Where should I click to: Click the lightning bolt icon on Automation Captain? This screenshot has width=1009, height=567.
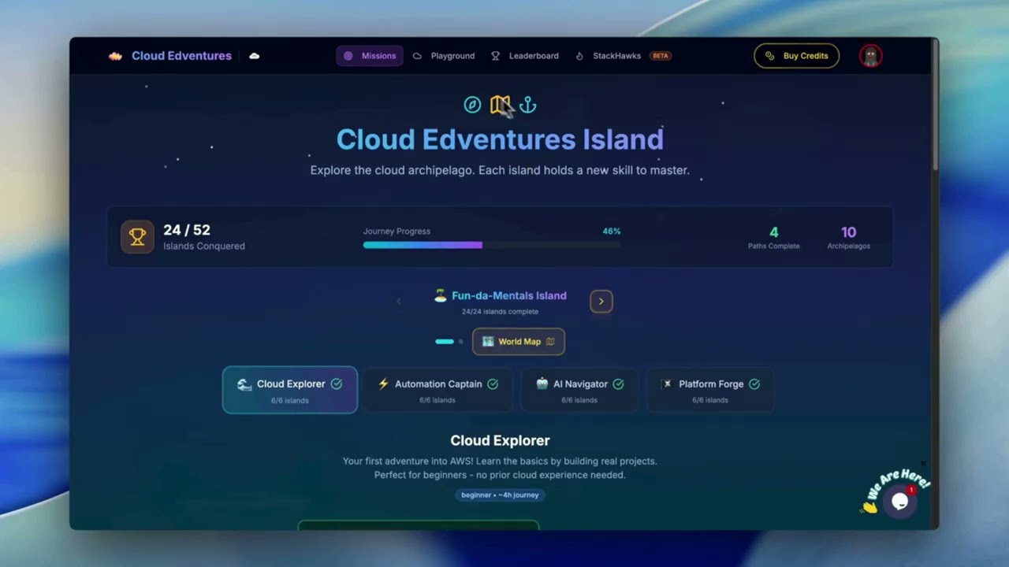point(383,384)
